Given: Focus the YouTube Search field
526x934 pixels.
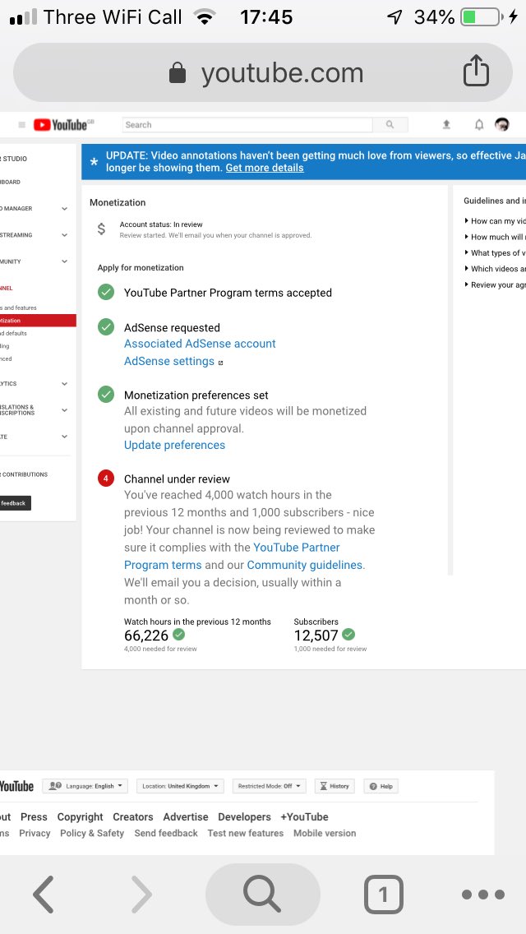Looking at the screenshot, I should 247,124.
